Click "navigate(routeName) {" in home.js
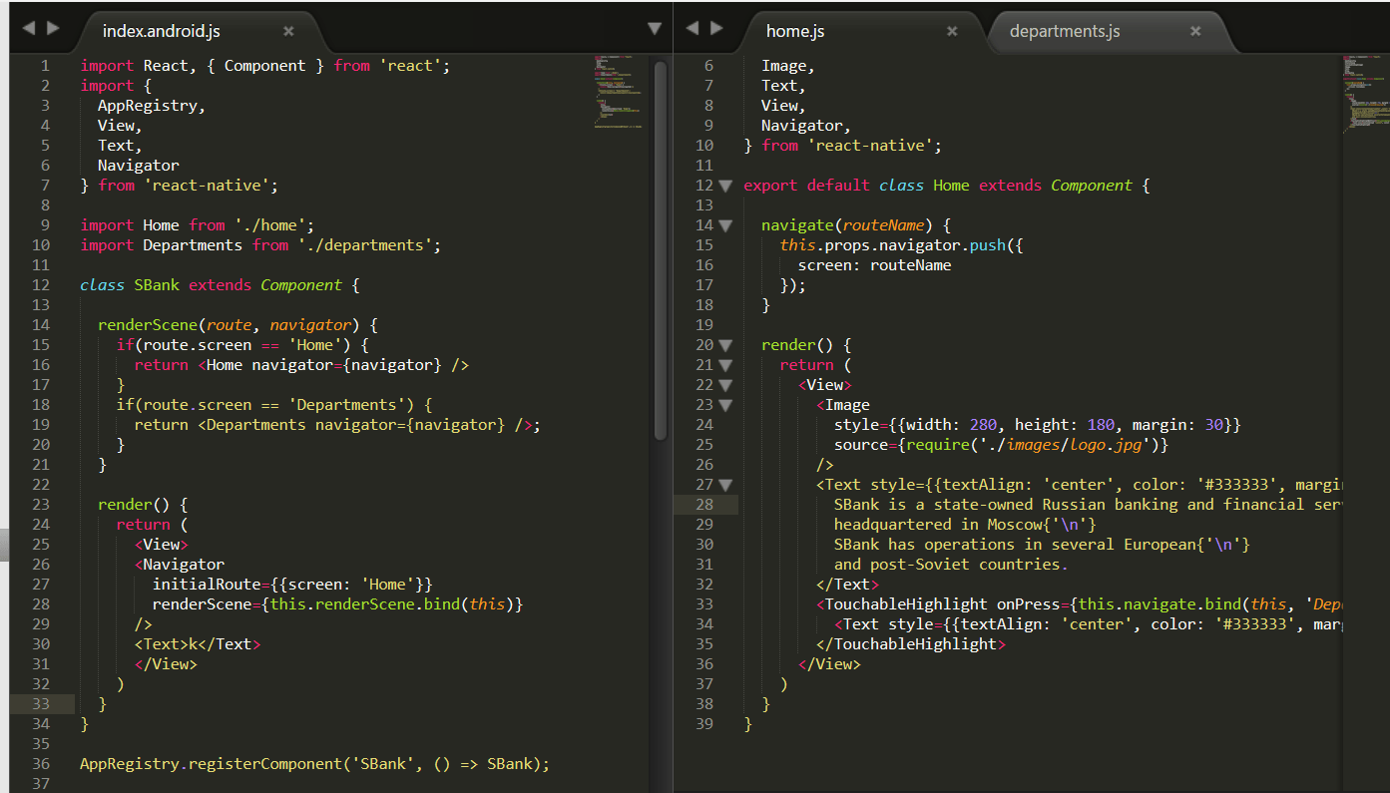The height and width of the screenshot is (793, 1390). pos(856,225)
